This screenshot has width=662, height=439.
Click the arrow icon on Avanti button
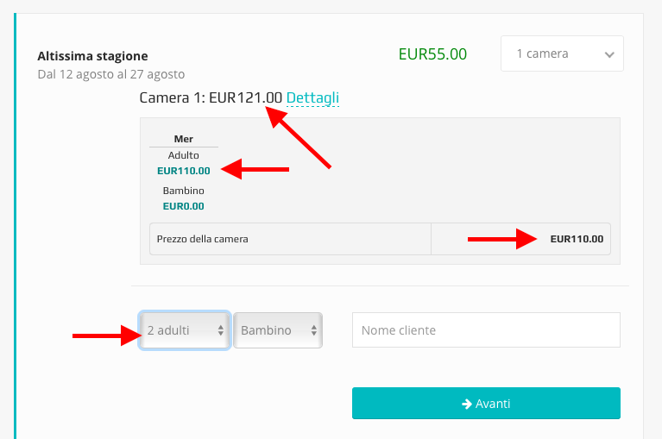(x=467, y=404)
